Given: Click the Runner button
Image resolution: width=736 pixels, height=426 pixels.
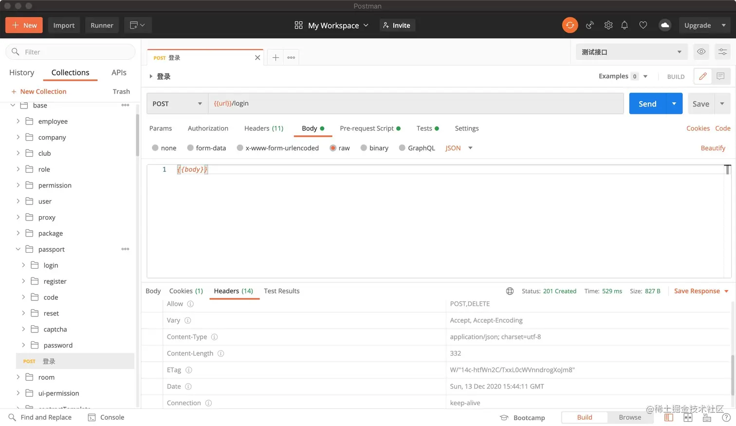Looking at the screenshot, I should 102,25.
